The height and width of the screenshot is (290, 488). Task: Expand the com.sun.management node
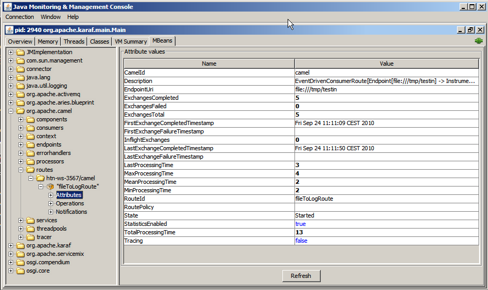point(11,60)
